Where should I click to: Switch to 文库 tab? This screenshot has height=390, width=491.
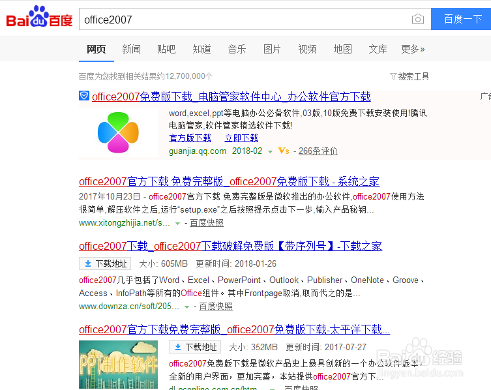pos(378,49)
